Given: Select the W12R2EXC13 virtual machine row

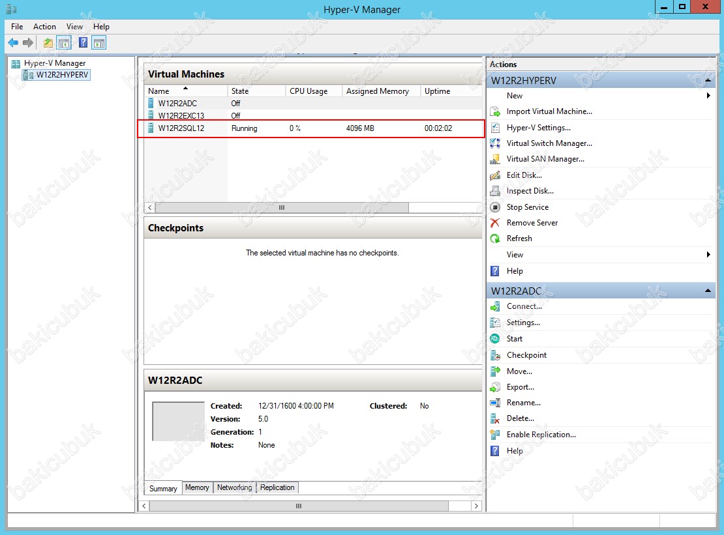Looking at the screenshot, I should tap(314, 115).
